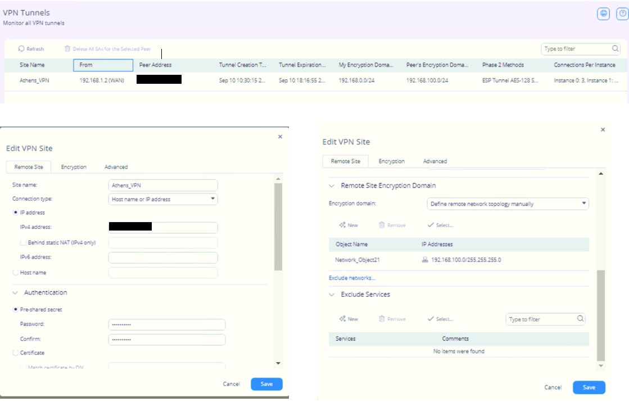Switch to Advanced tab in left dialog
The height and width of the screenshot is (406, 629).
pos(116,167)
